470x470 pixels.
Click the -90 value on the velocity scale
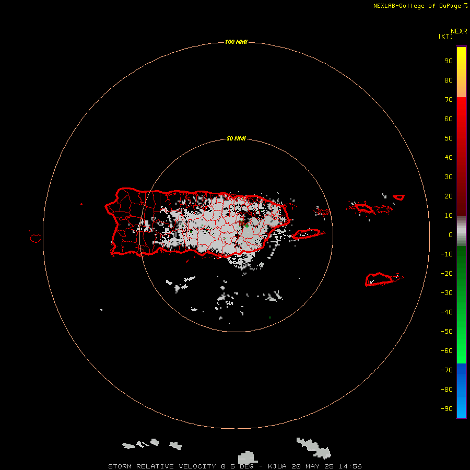pos(446,409)
